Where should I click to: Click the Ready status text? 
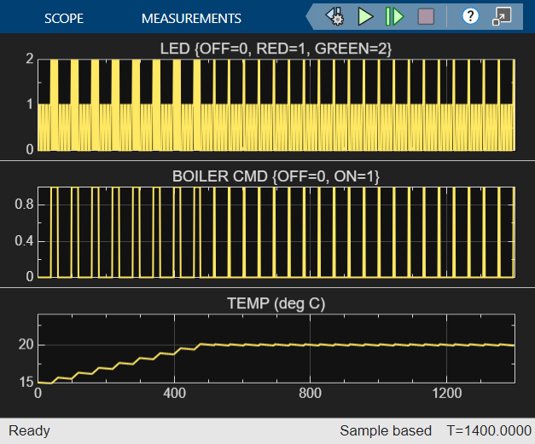29,430
